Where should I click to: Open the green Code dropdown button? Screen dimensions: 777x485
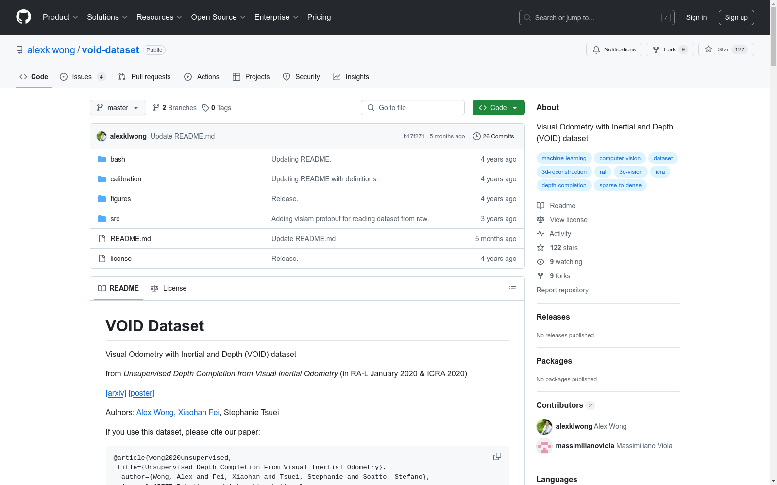[x=498, y=108]
